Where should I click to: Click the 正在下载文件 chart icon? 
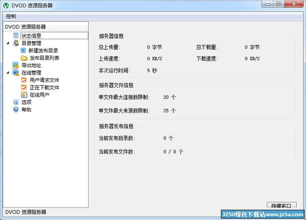click(24, 88)
